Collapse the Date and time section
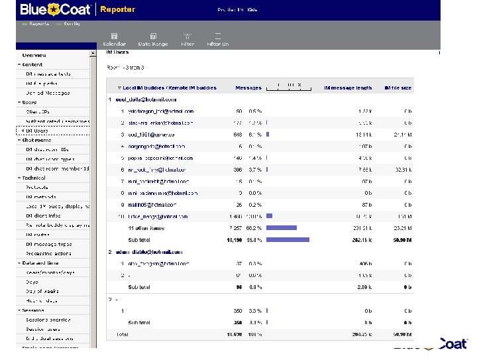This screenshot has height=358, width=477. [19, 263]
